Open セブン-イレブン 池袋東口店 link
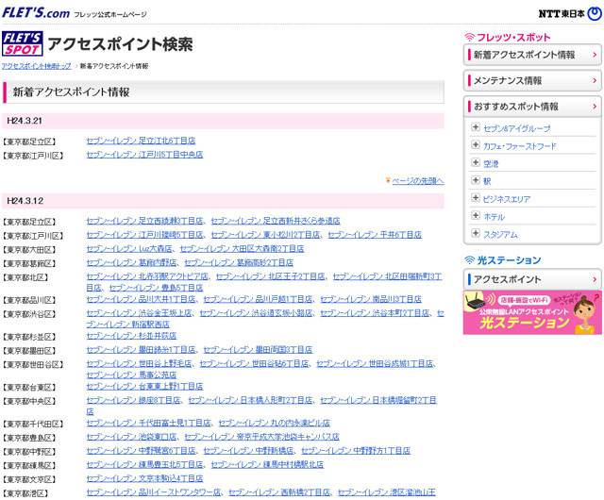 [x=131, y=437]
